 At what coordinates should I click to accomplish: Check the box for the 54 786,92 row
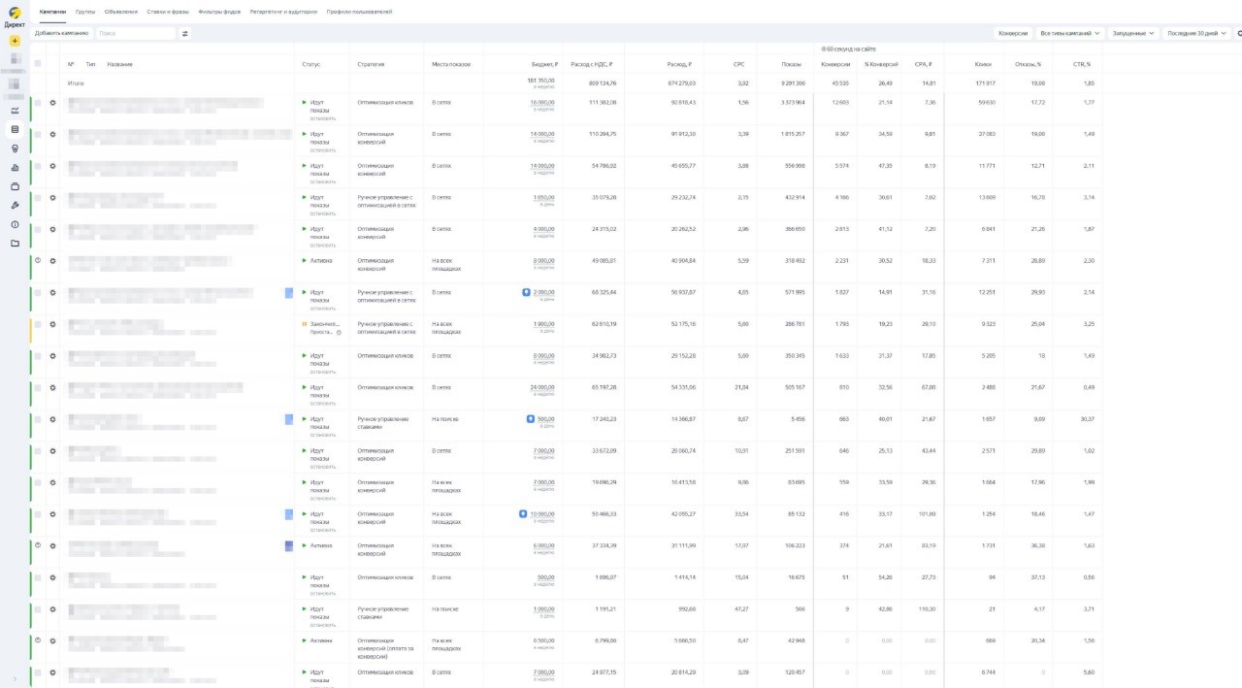[x=38, y=165]
